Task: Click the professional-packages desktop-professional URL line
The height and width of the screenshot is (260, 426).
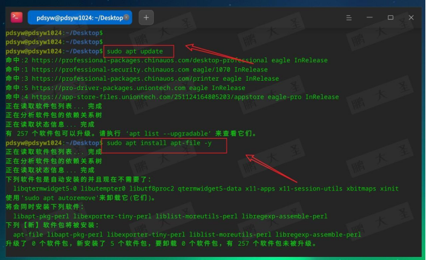Action: [x=167, y=60]
